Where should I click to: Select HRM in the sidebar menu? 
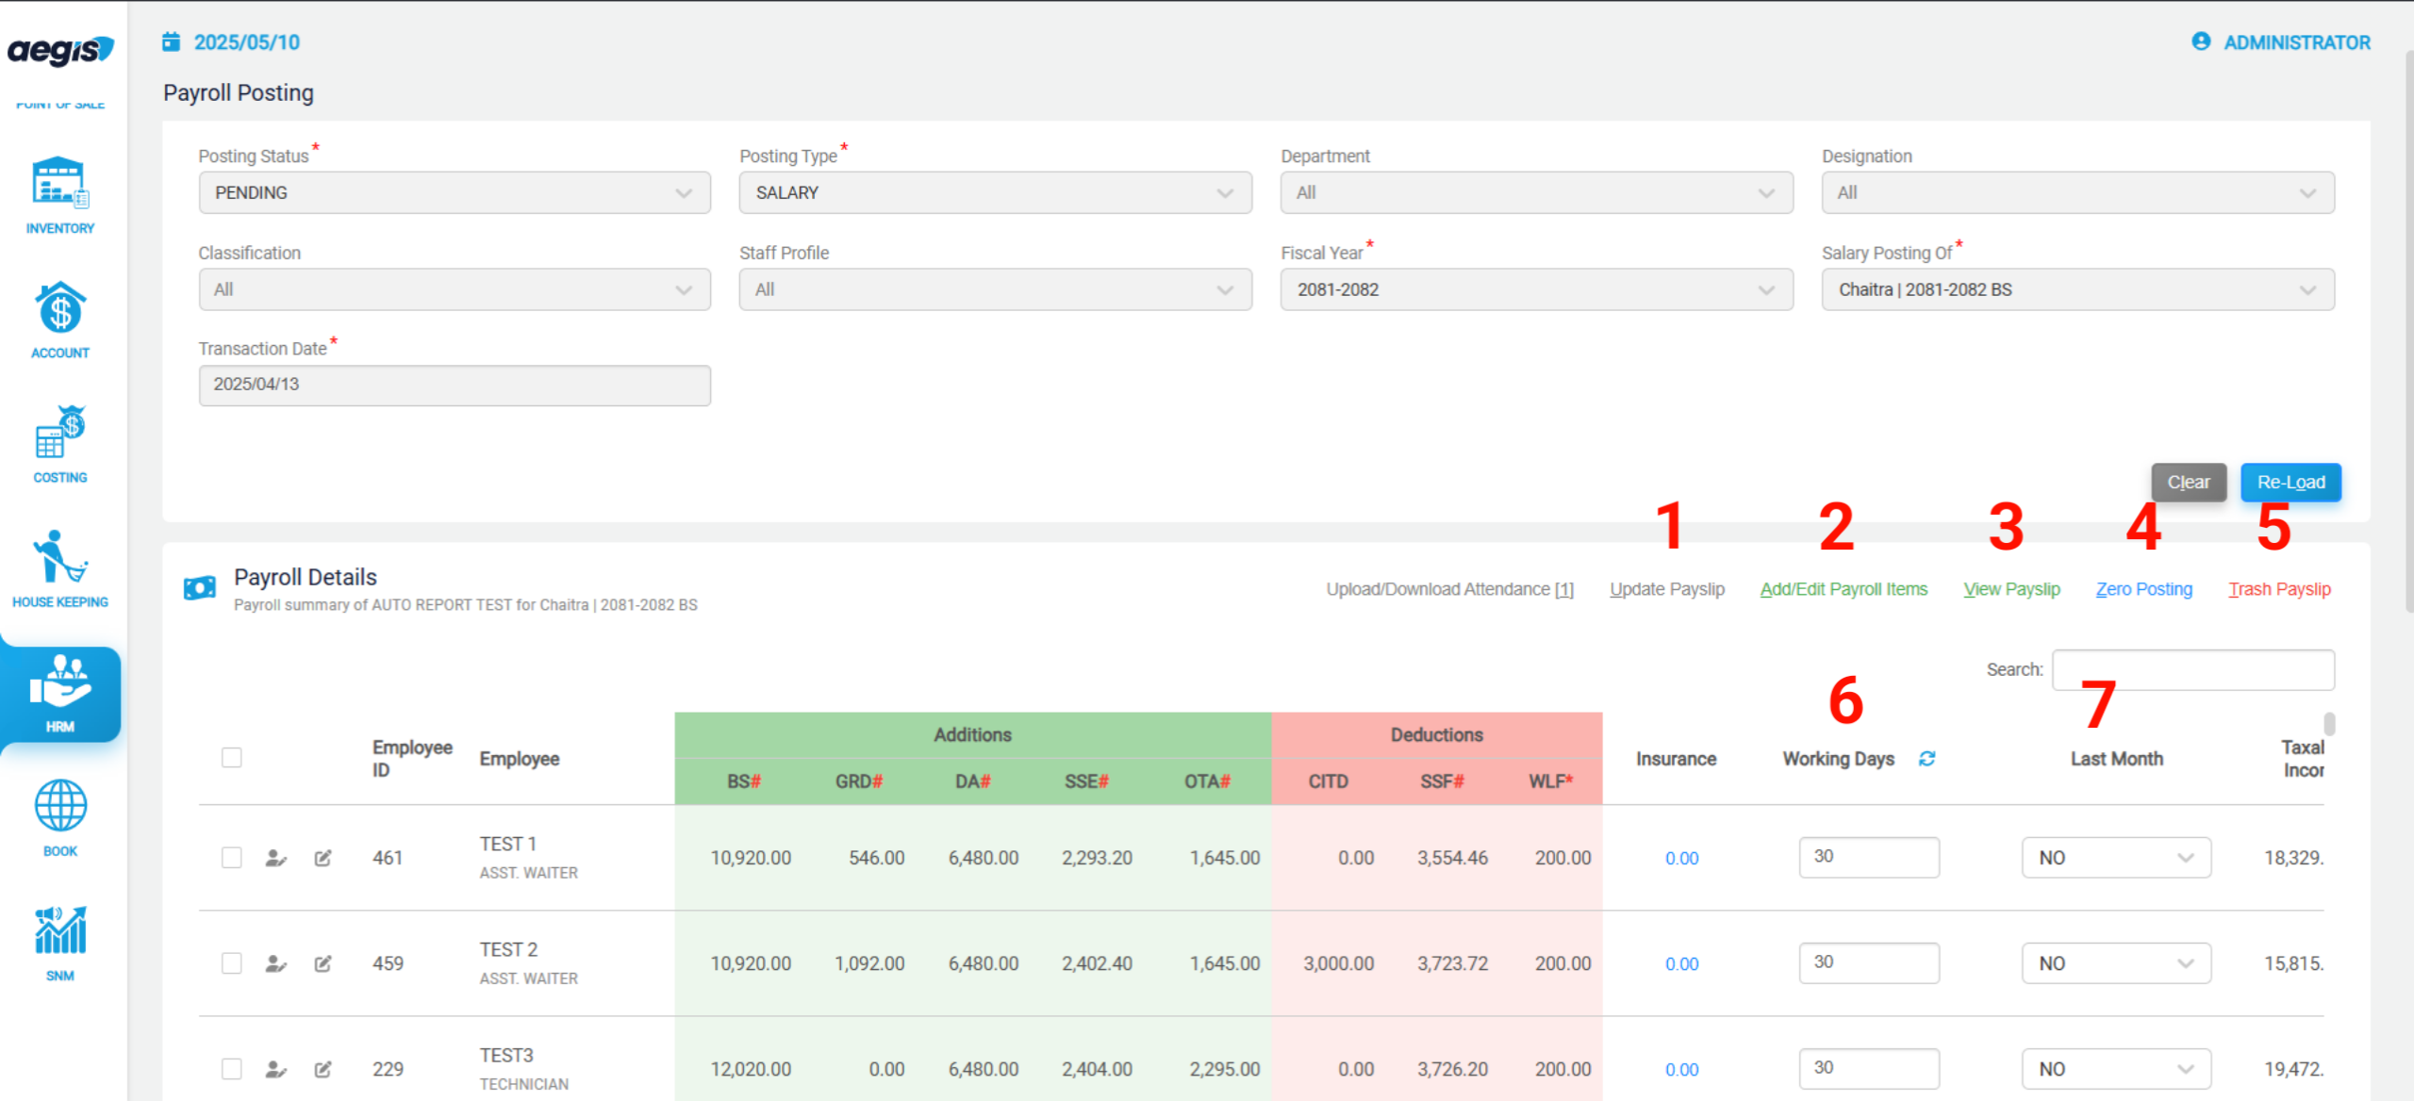[x=60, y=694]
